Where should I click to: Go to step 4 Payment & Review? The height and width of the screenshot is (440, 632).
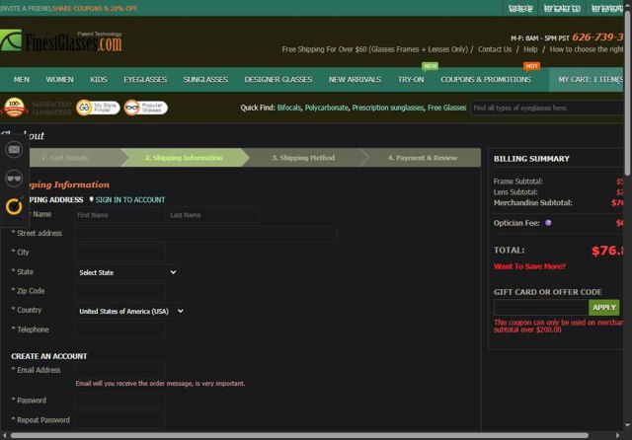[423, 158]
